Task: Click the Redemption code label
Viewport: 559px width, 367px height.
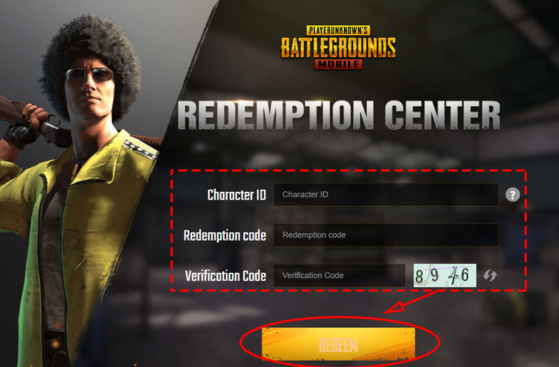Action: 225,235
